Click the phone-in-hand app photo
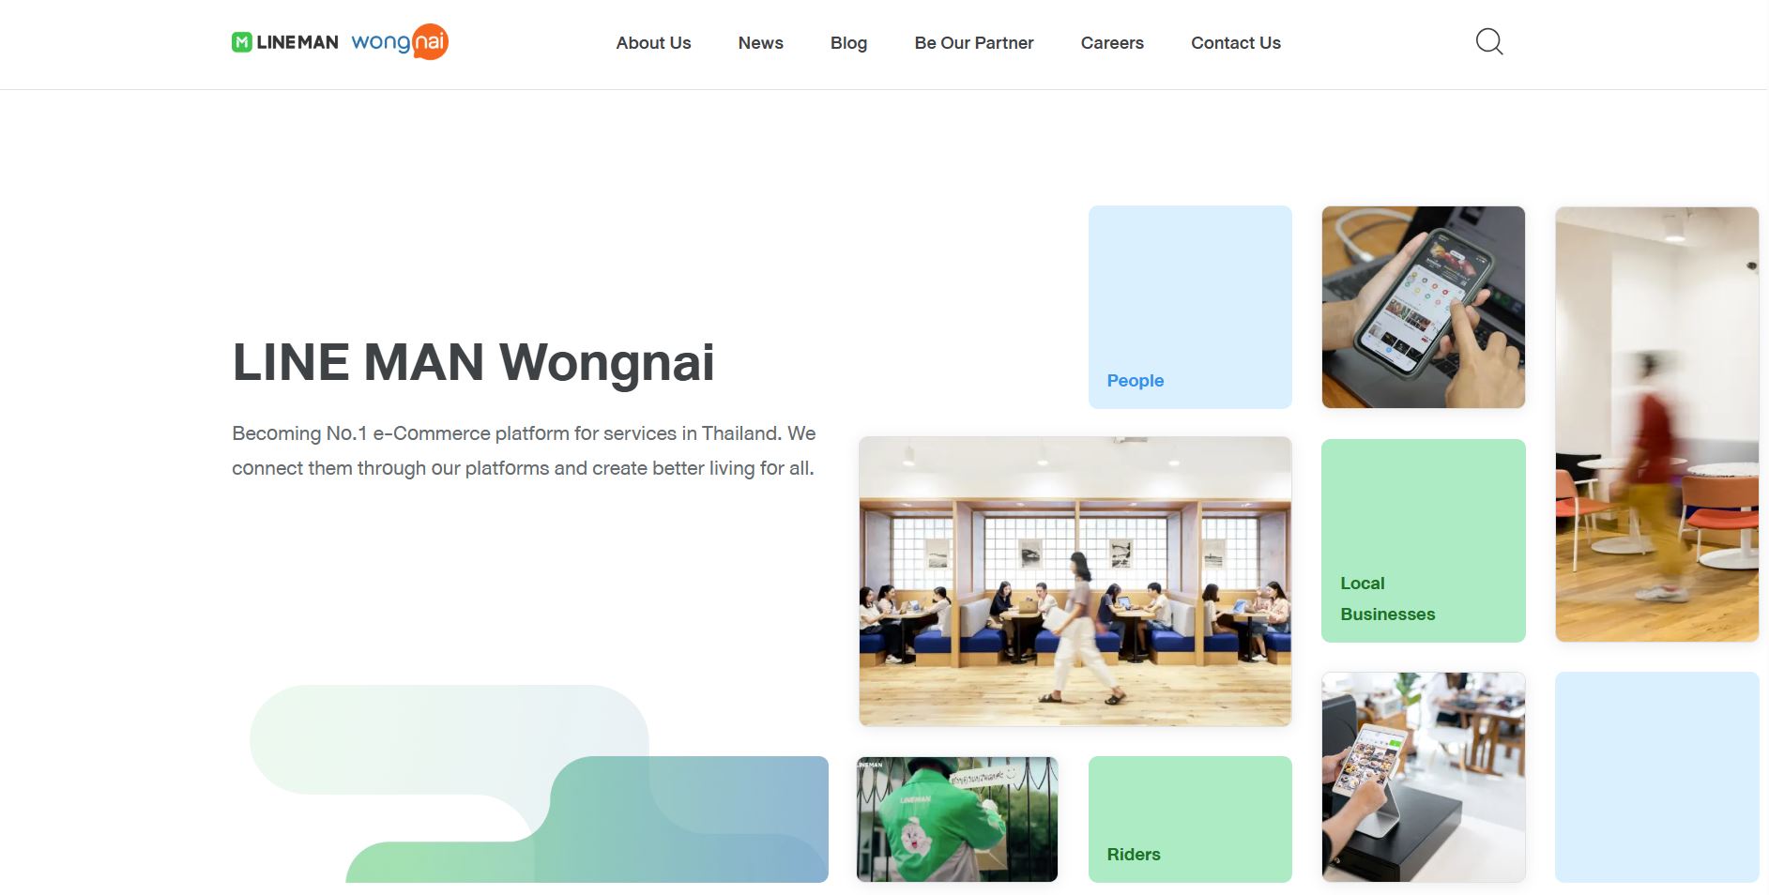The height and width of the screenshot is (895, 1769). 1424,307
